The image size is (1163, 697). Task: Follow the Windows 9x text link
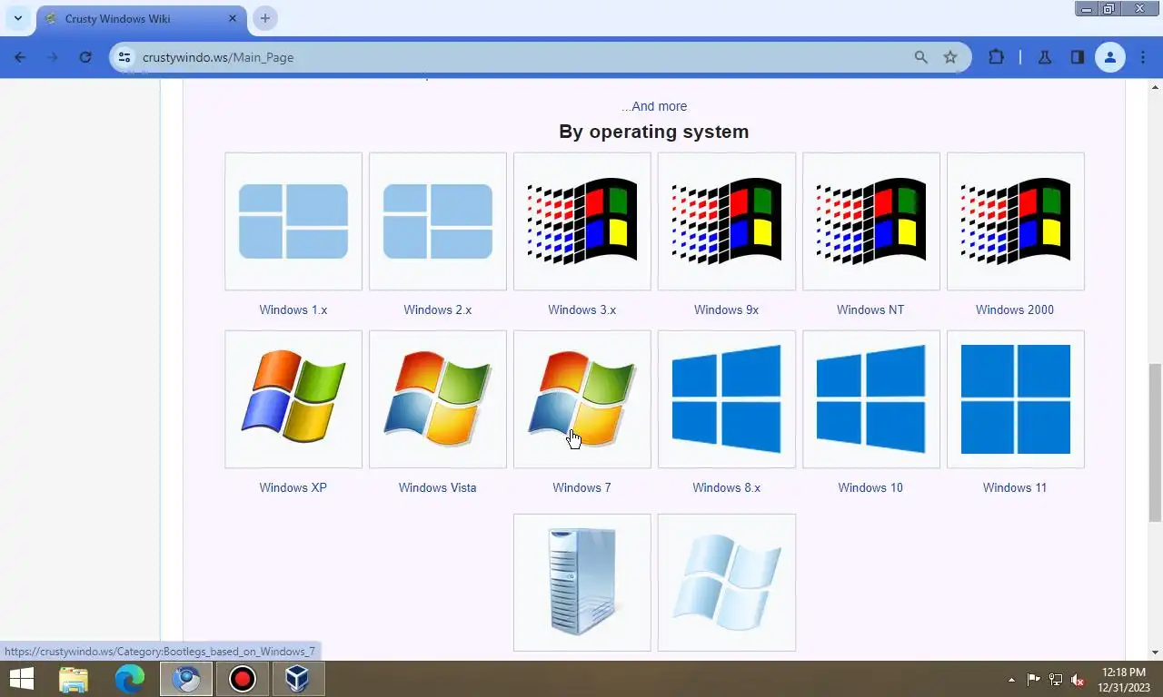tap(727, 309)
